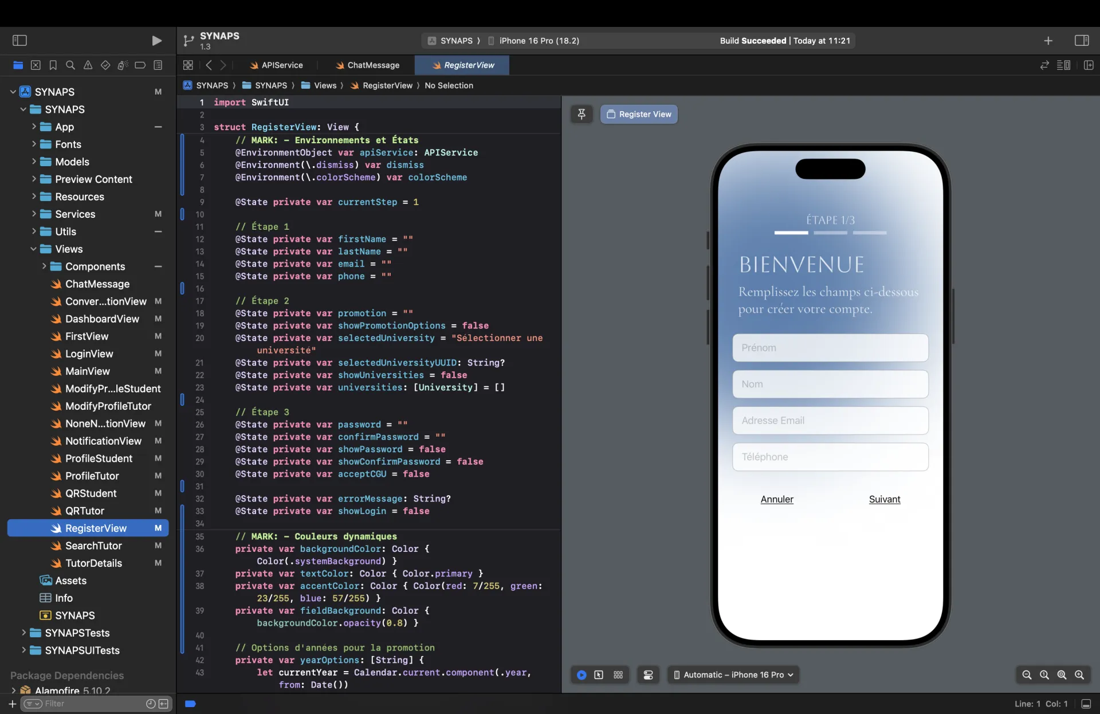Image resolution: width=1100 pixels, height=714 pixels.
Task: Click the navigator Filter field
Action: point(92,704)
